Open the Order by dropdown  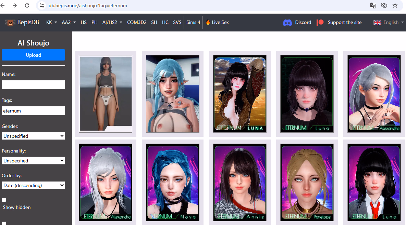point(33,185)
